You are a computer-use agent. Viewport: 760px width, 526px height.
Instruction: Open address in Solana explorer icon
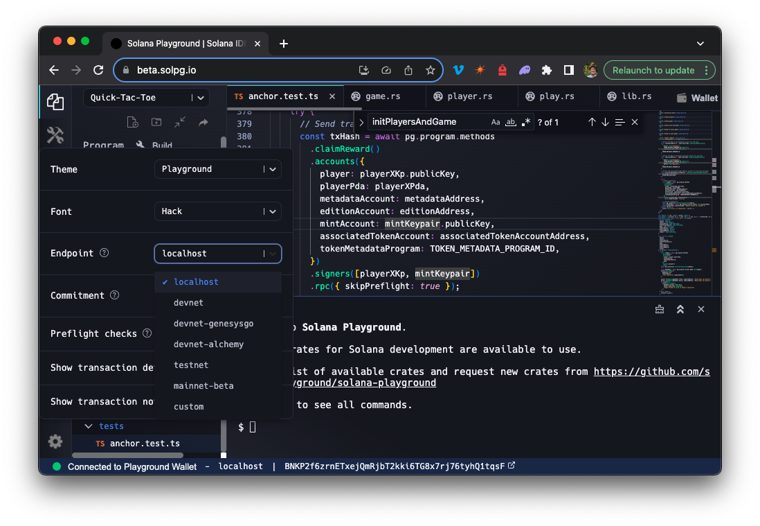click(512, 466)
